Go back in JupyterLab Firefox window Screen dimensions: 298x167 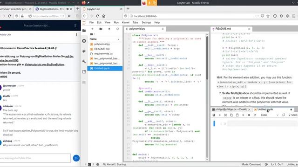coord(85,16)
